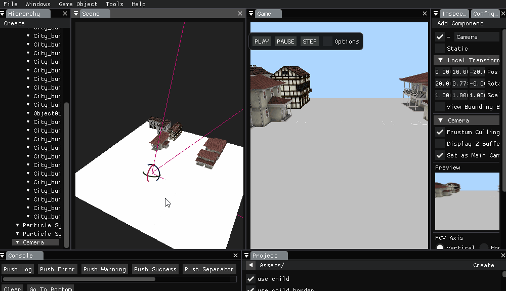This screenshot has height=291, width=506.
Task: Collapse the Scene panel with its triangle icon
Action: point(76,14)
